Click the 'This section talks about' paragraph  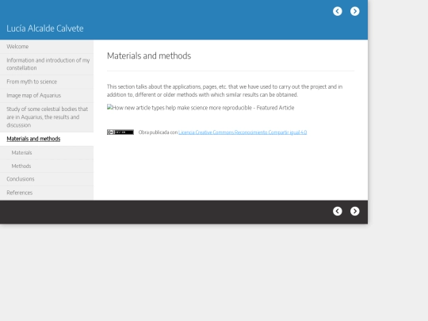[x=224, y=90]
